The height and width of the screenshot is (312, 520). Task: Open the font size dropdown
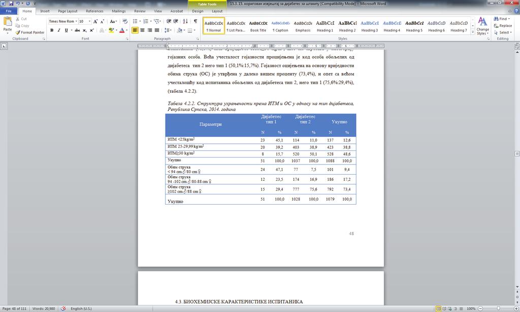click(89, 21)
